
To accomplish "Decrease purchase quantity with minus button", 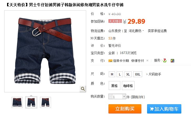I will (110, 97).
